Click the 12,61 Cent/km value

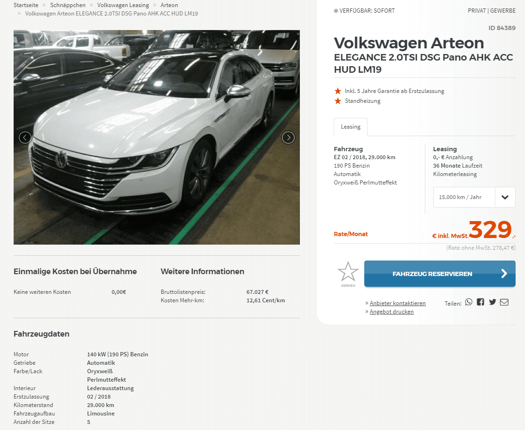pyautogui.click(x=266, y=300)
